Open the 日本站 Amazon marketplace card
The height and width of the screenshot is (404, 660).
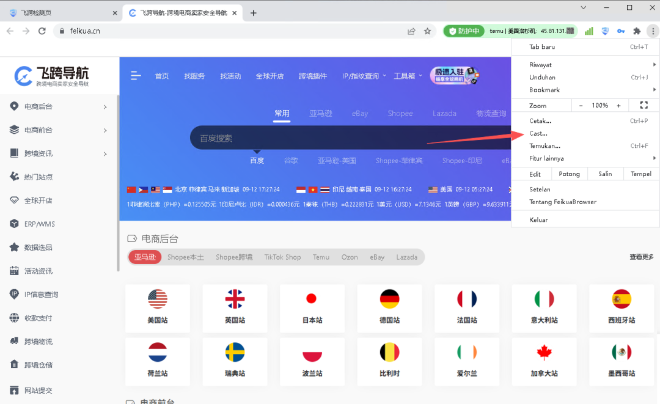pos(312,308)
